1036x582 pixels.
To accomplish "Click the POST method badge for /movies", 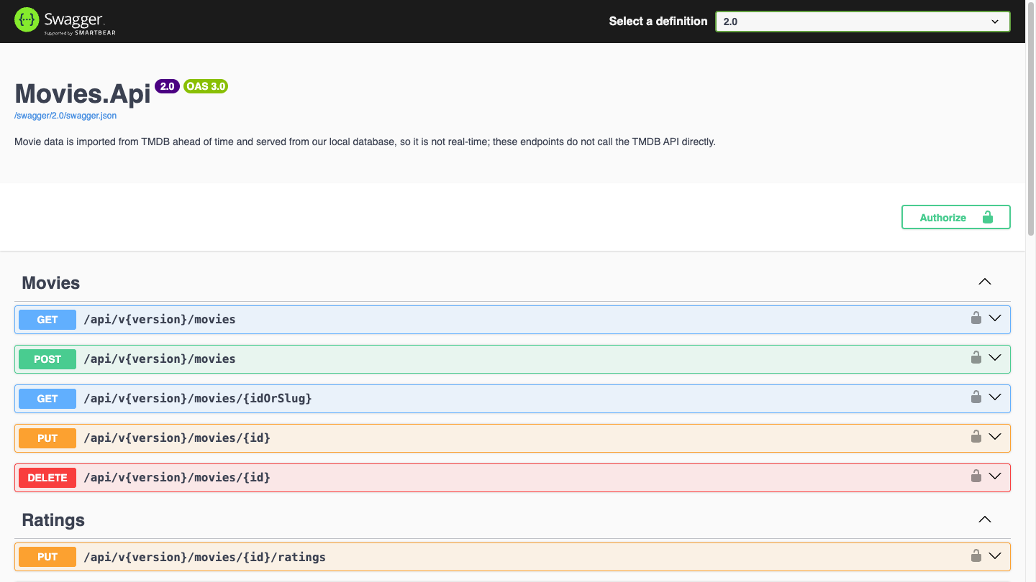I will (x=47, y=359).
